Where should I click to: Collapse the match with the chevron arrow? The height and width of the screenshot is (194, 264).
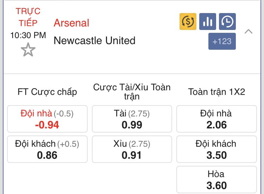pyautogui.click(x=249, y=31)
